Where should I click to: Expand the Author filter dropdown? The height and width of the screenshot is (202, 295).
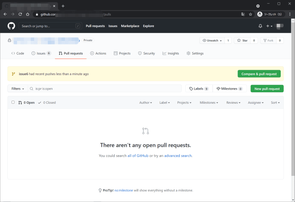[x=146, y=103]
